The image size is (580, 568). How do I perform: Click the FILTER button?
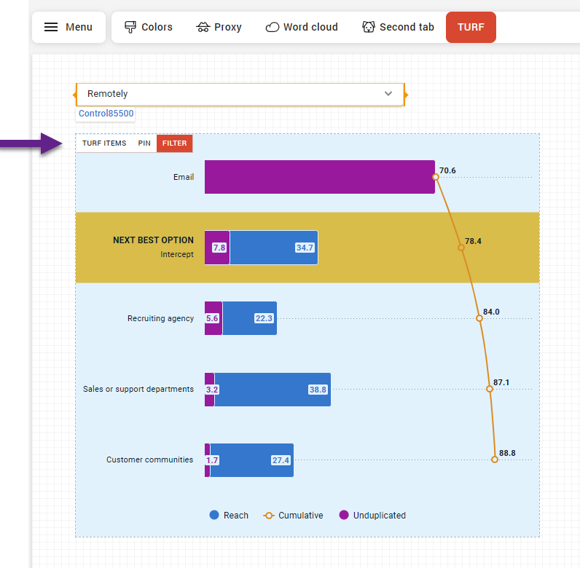(174, 143)
